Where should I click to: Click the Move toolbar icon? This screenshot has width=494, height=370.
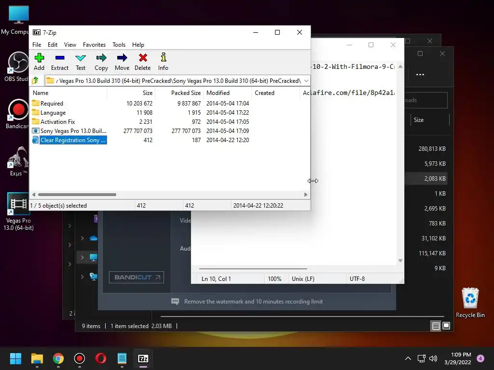(x=122, y=62)
